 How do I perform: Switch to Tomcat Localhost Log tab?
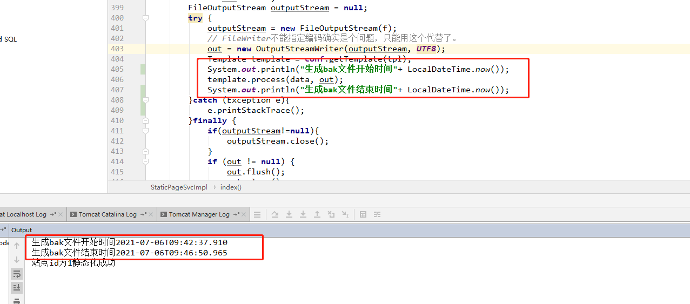[x=23, y=214]
